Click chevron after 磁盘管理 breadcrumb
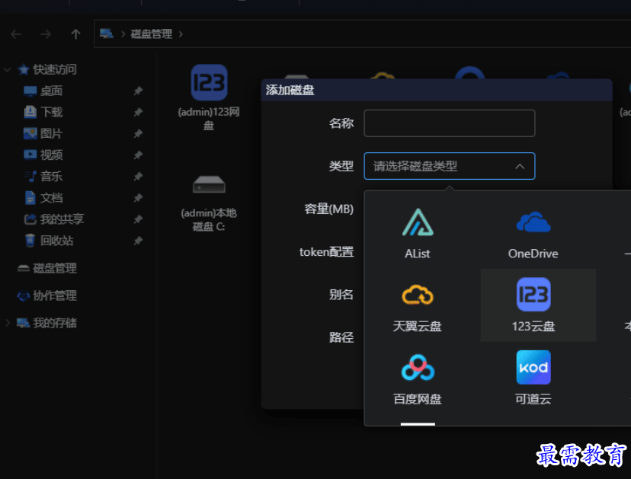Image resolution: width=631 pixels, height=479 pixels. pos(181,34)
